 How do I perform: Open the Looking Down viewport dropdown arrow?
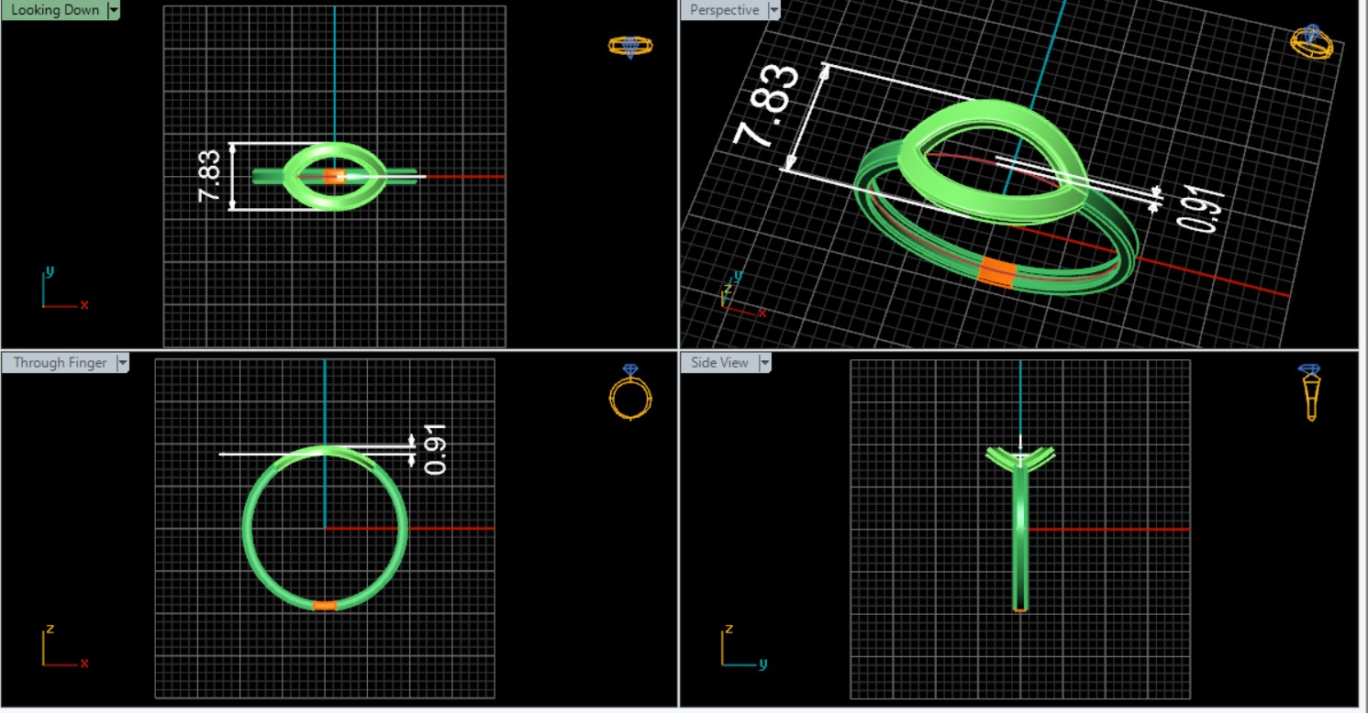[114, 10]
